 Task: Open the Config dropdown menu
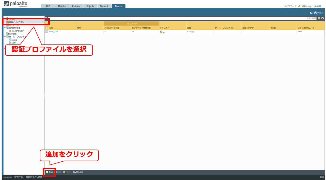(x=307, y=6)
